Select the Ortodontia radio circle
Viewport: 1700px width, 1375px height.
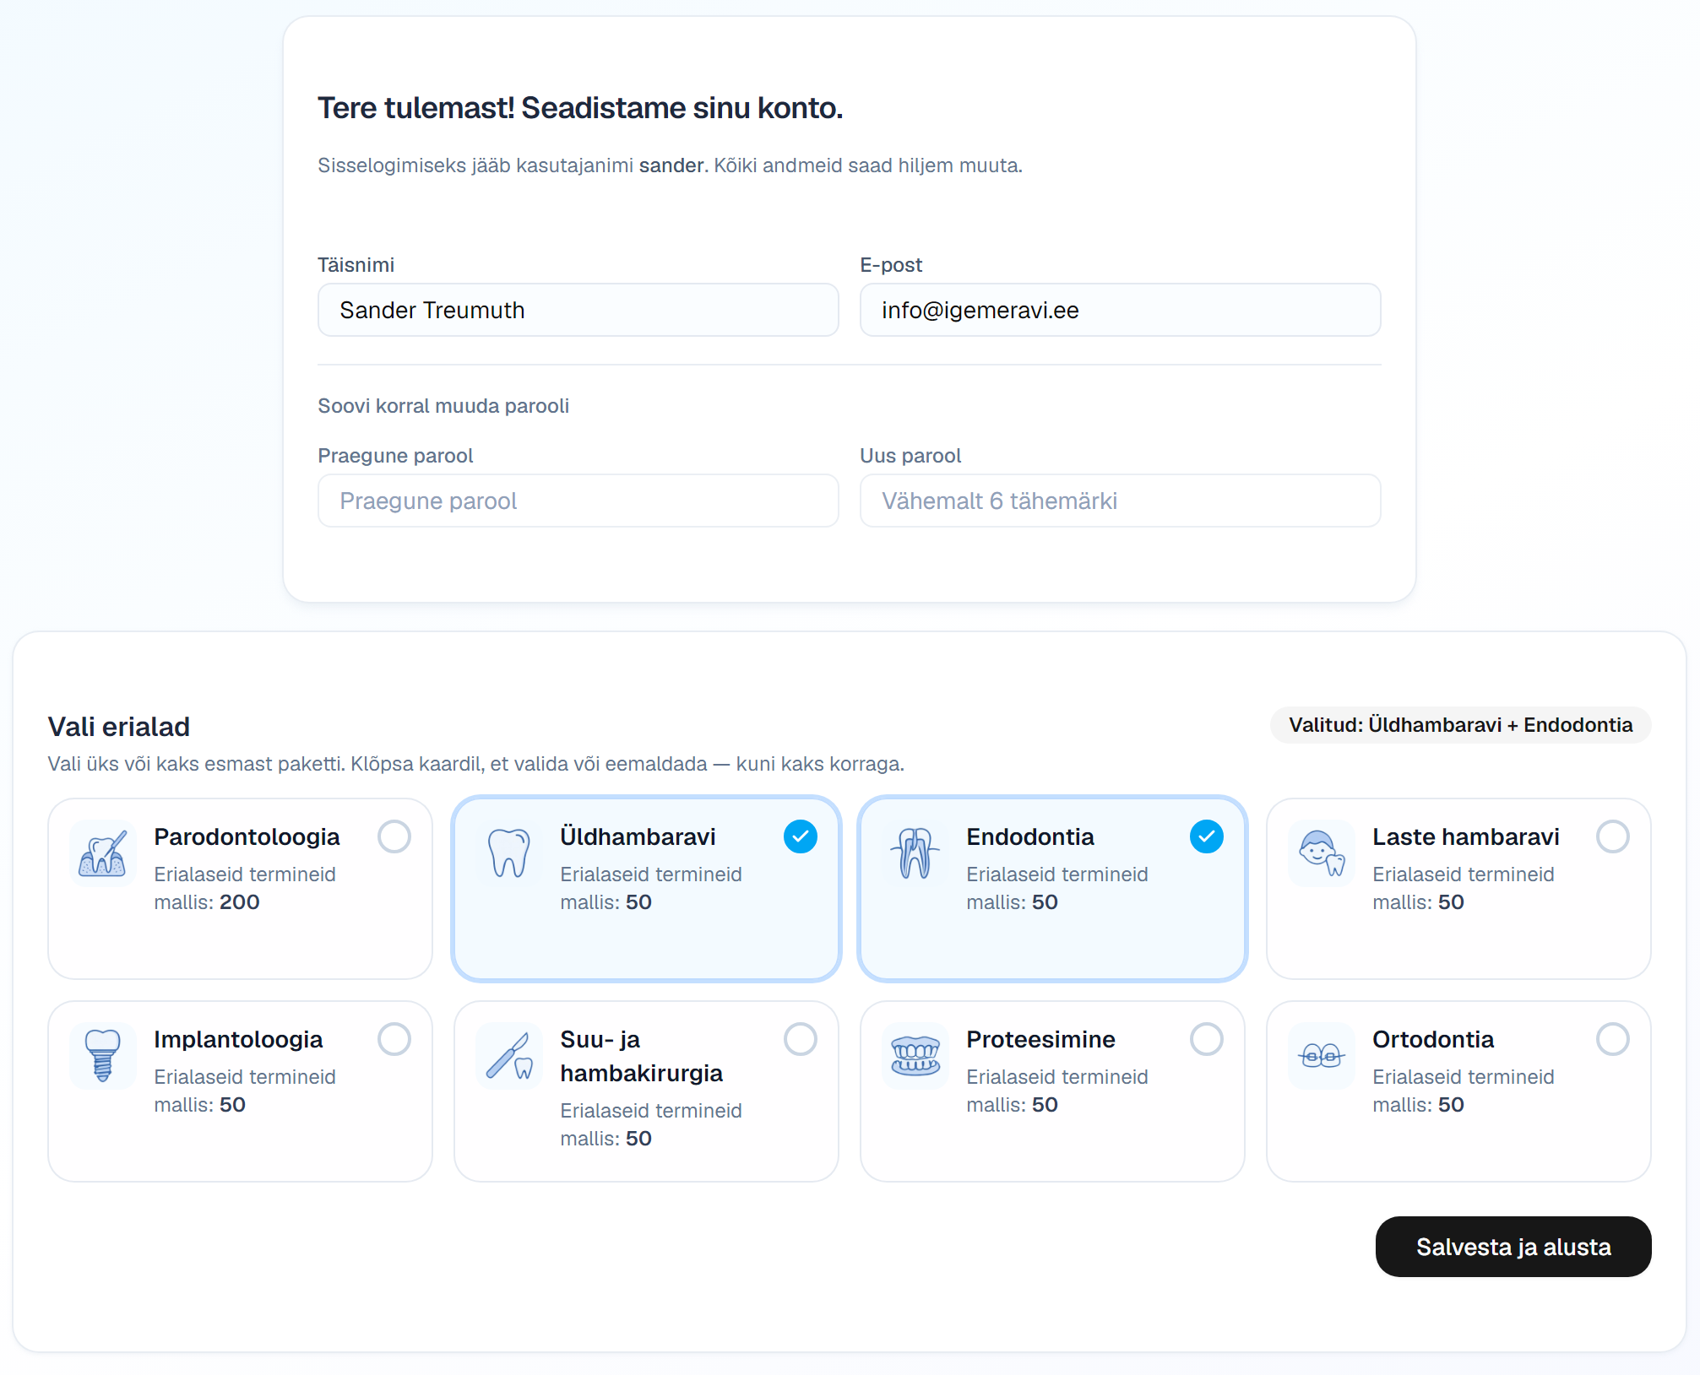(x=1612, y=1039)
